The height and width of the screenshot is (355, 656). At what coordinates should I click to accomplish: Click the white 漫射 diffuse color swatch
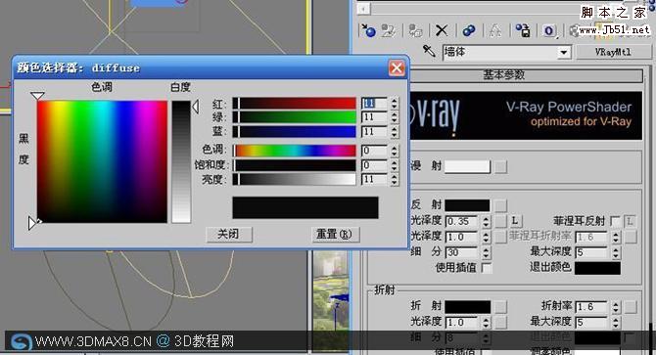[467, 166]
